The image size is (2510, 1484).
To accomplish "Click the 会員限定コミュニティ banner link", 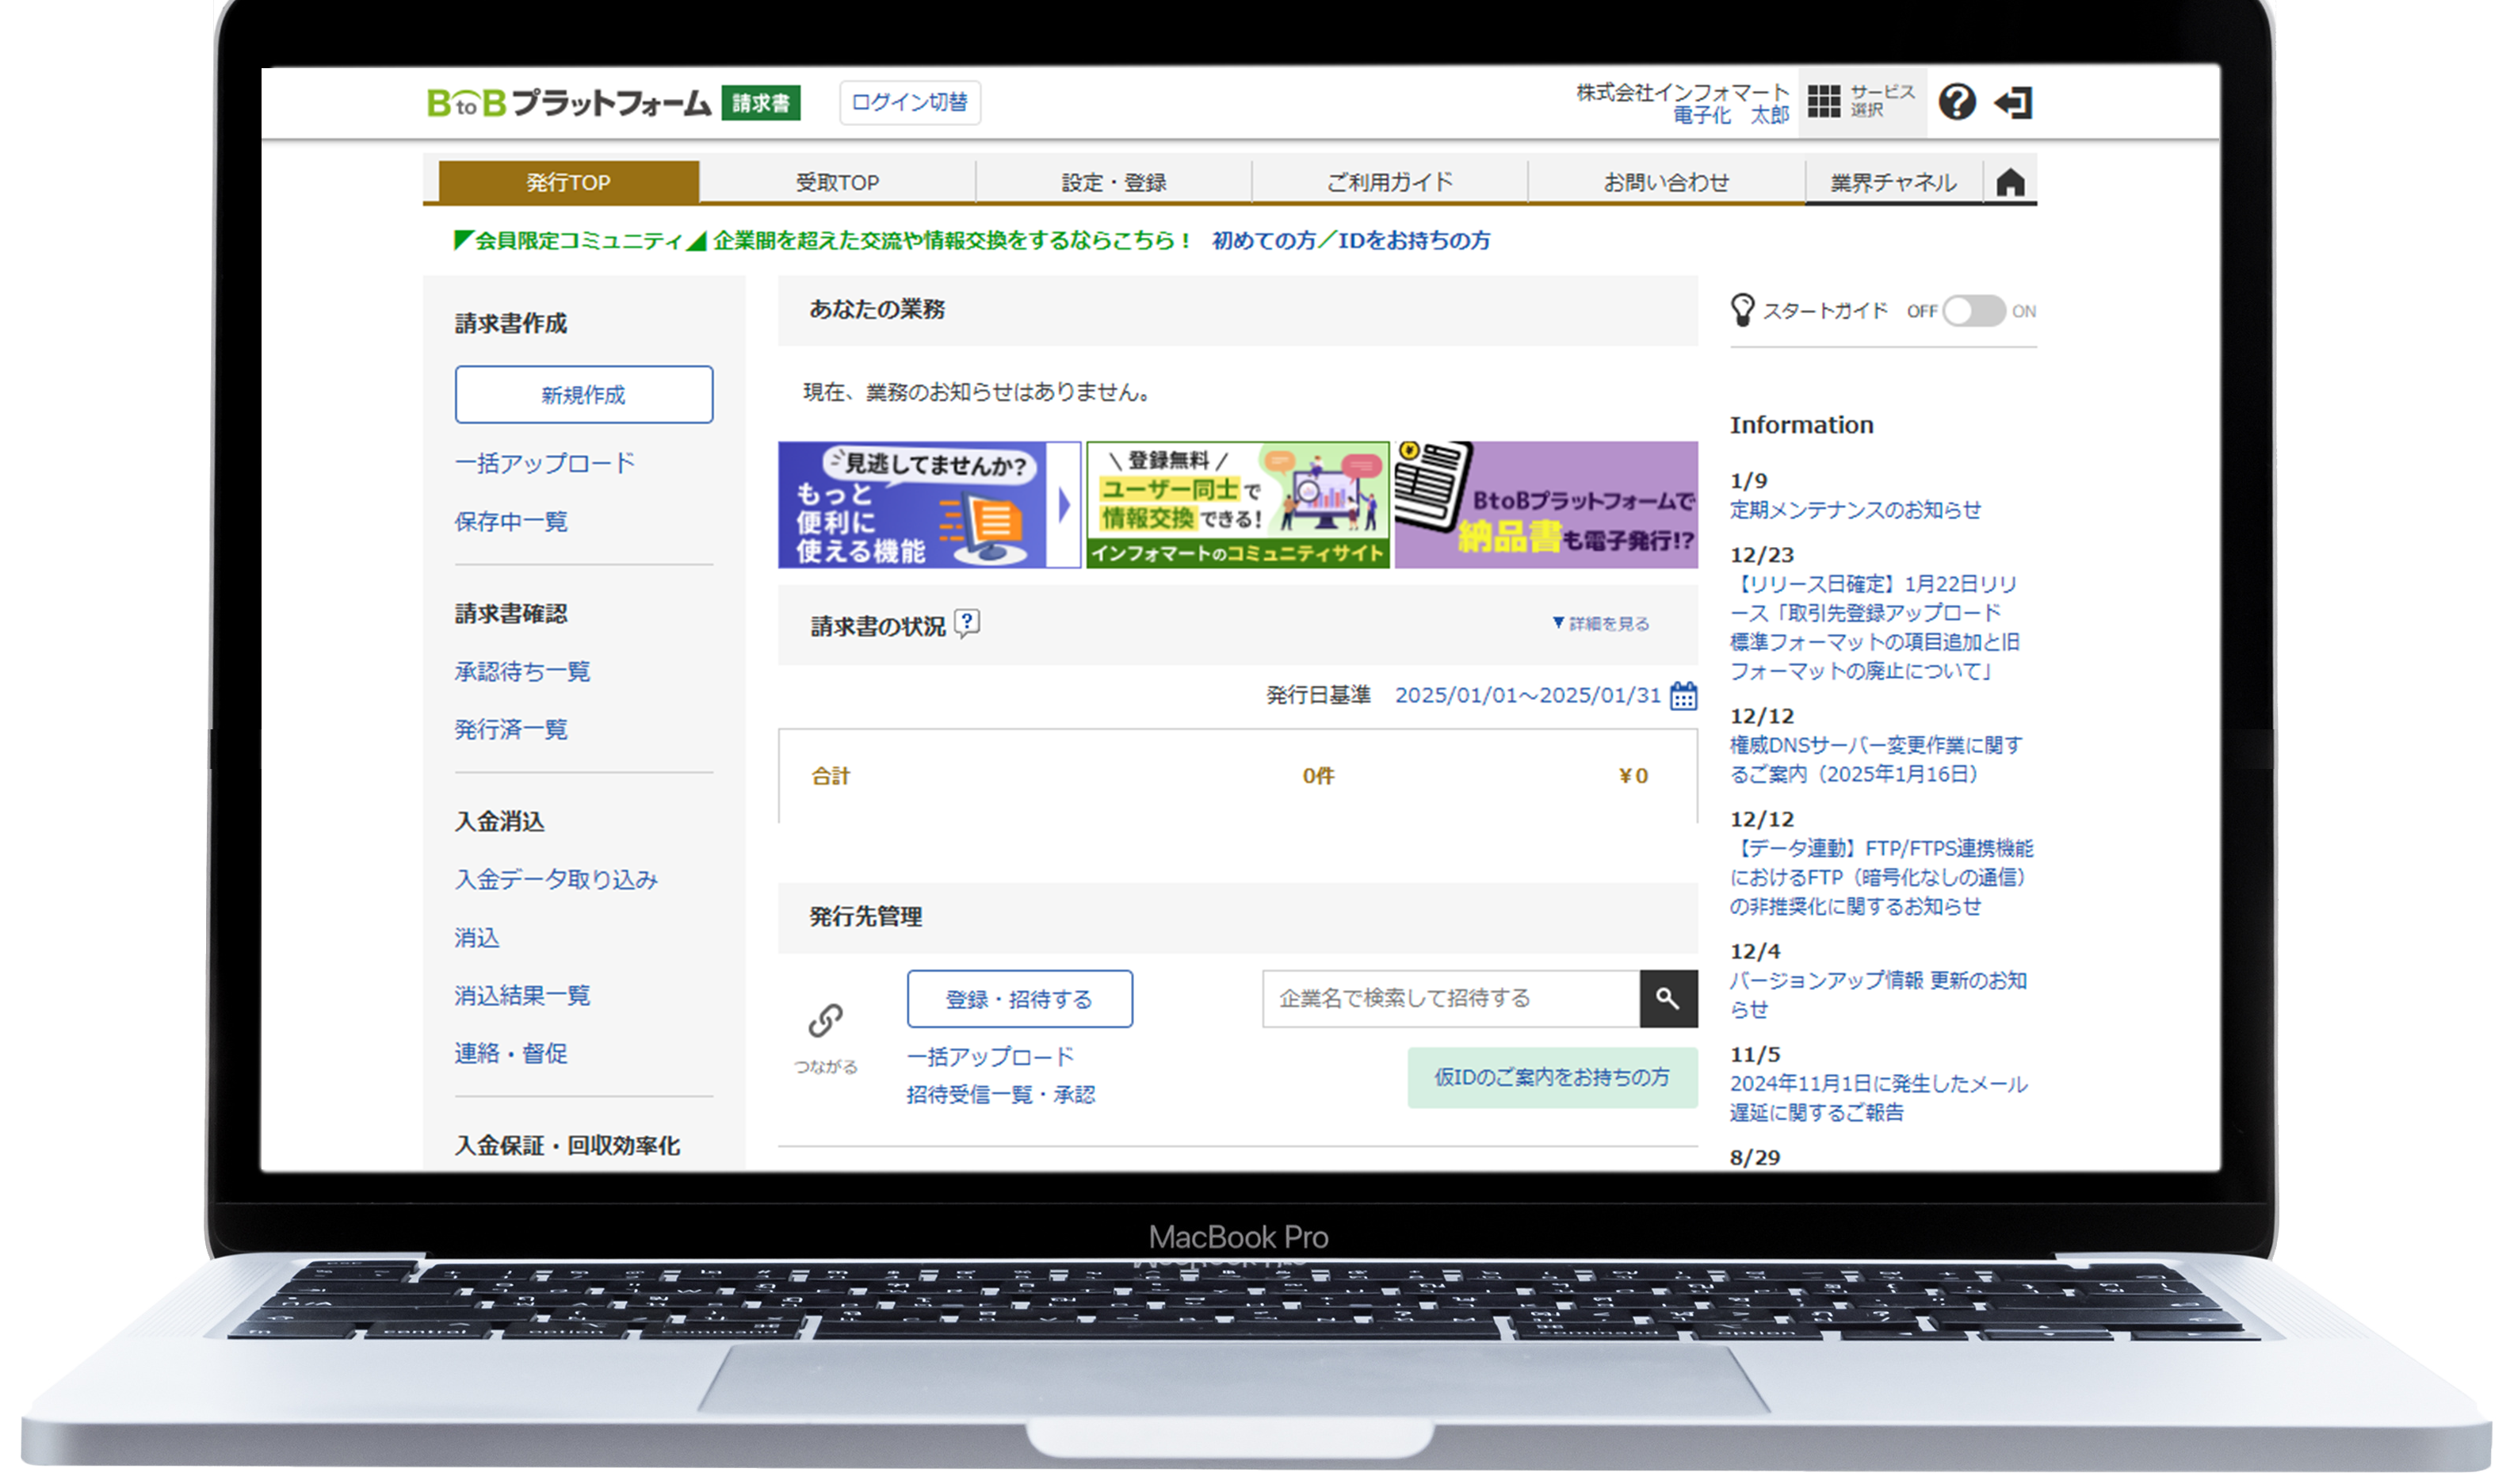I will pyautogui.click(x=822, y=240).
